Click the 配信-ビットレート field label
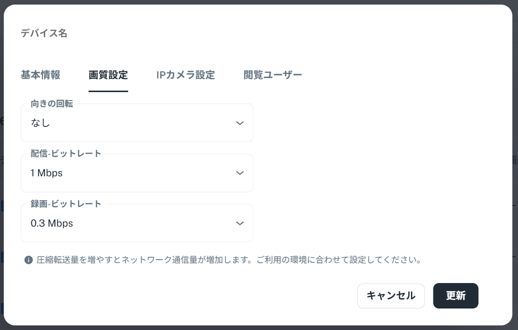518x330 pixels. tap(66, 154)
